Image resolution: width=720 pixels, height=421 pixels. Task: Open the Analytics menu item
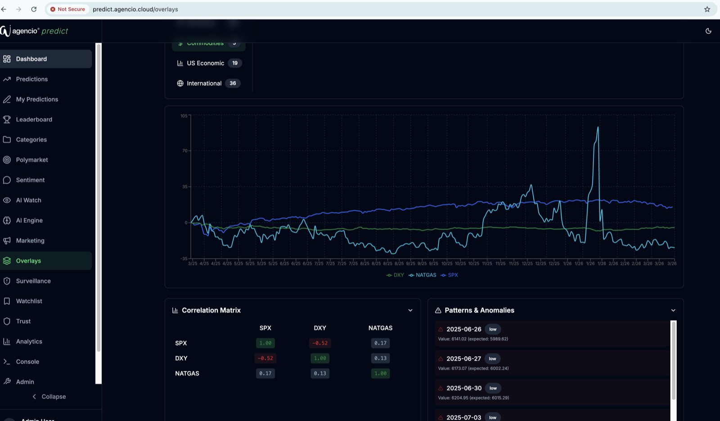[x=46, y=342]
